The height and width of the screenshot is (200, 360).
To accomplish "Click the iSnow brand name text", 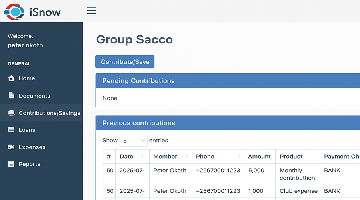I will (x=45, y=12).
